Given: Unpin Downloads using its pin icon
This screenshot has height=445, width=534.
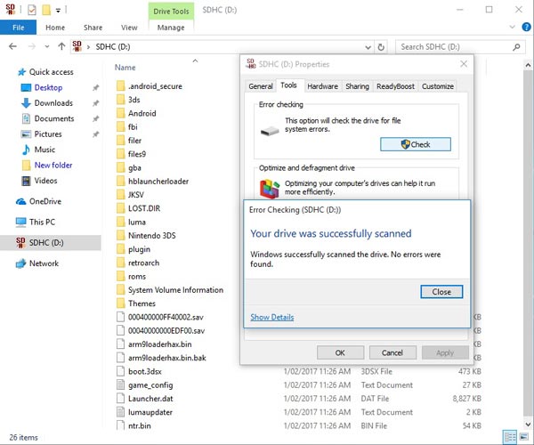Looking at the screenshot, I should tap(96, 103).
